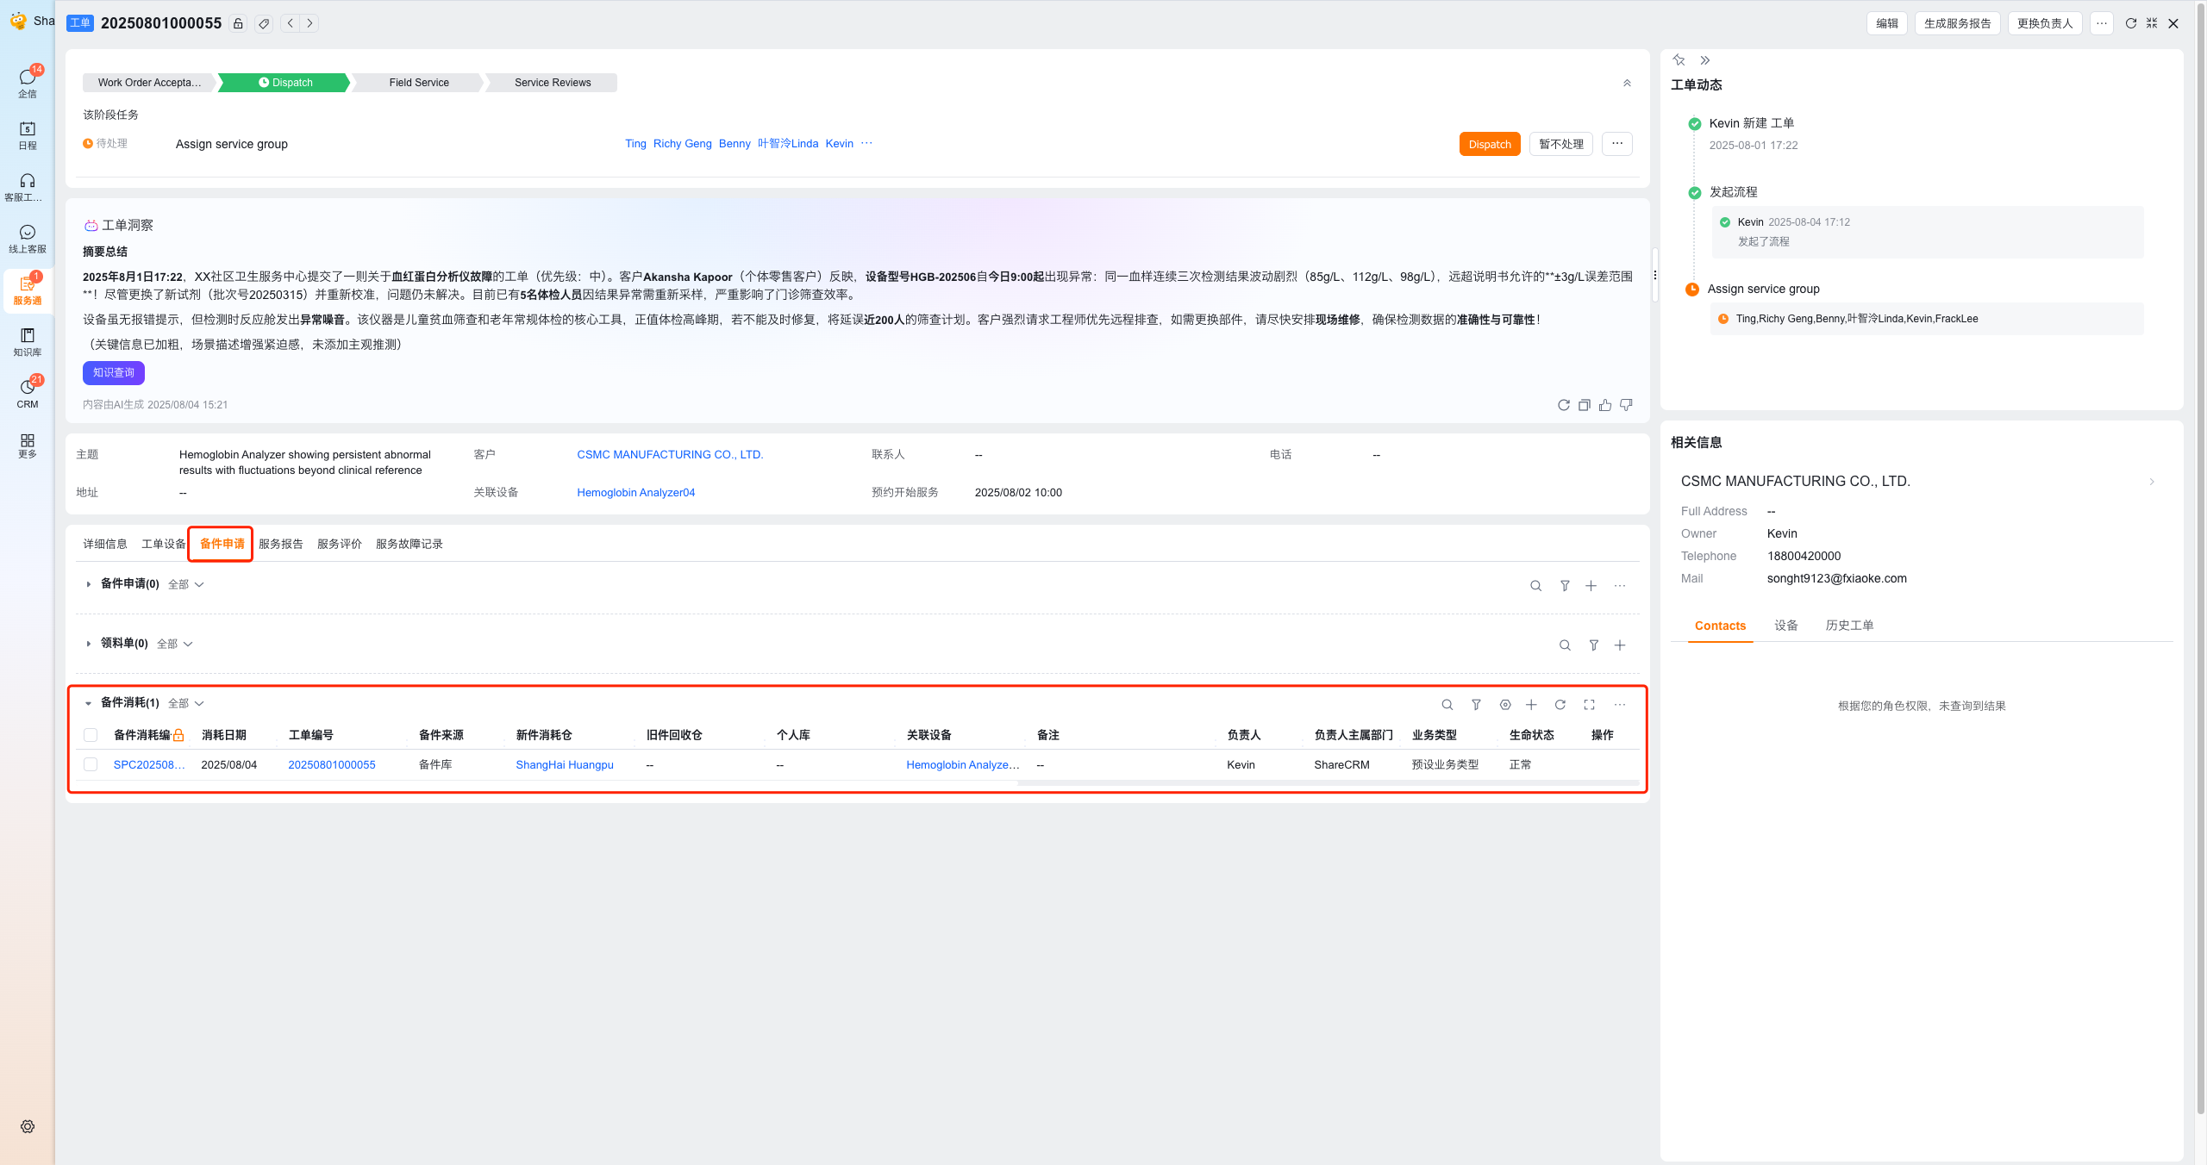This screenshot has height=1165, width=2207.
Task: Expand the 备件消耗 table to fullscreen
Action: pos(1589,705)
